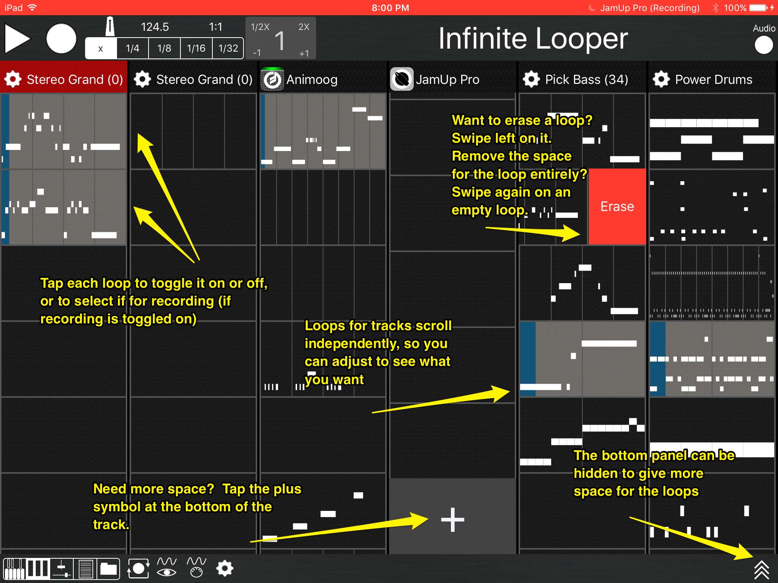Show the piano roll list panel

[85, 569]
